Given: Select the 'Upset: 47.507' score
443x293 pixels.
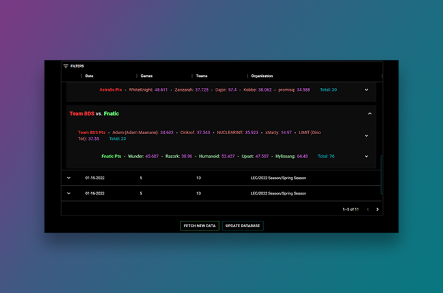Looking at the screenshot, I should pyautogui.click(x=255, y=156).
